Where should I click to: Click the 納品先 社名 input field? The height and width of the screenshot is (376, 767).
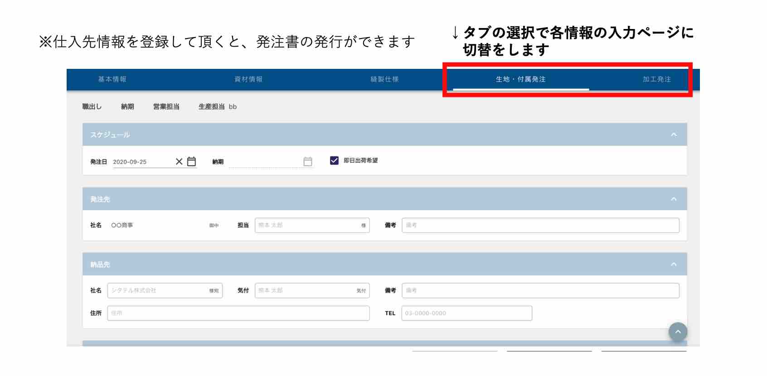pos(165,290)
